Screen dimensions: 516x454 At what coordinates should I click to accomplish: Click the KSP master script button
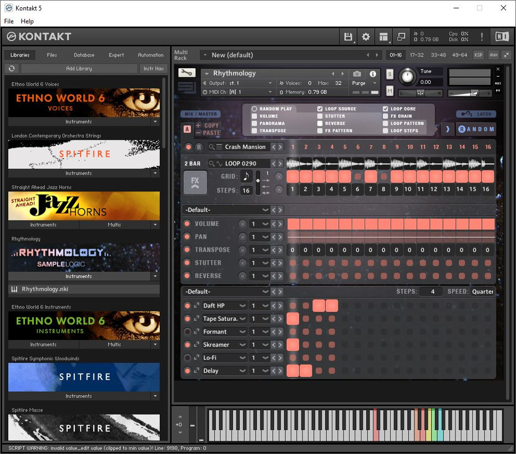coord(478,55)
